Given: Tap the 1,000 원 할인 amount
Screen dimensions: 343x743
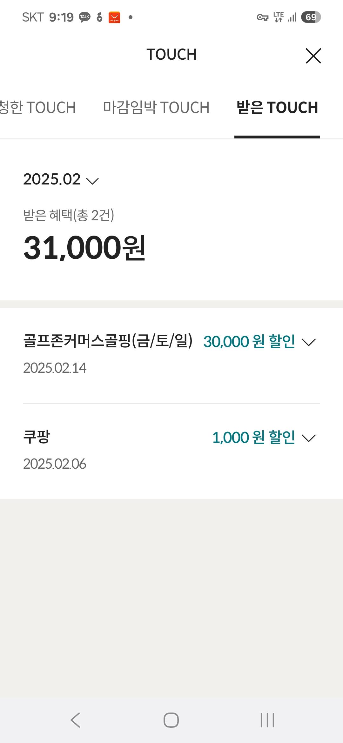Looking at the screenshot, I should coord(253,438).
